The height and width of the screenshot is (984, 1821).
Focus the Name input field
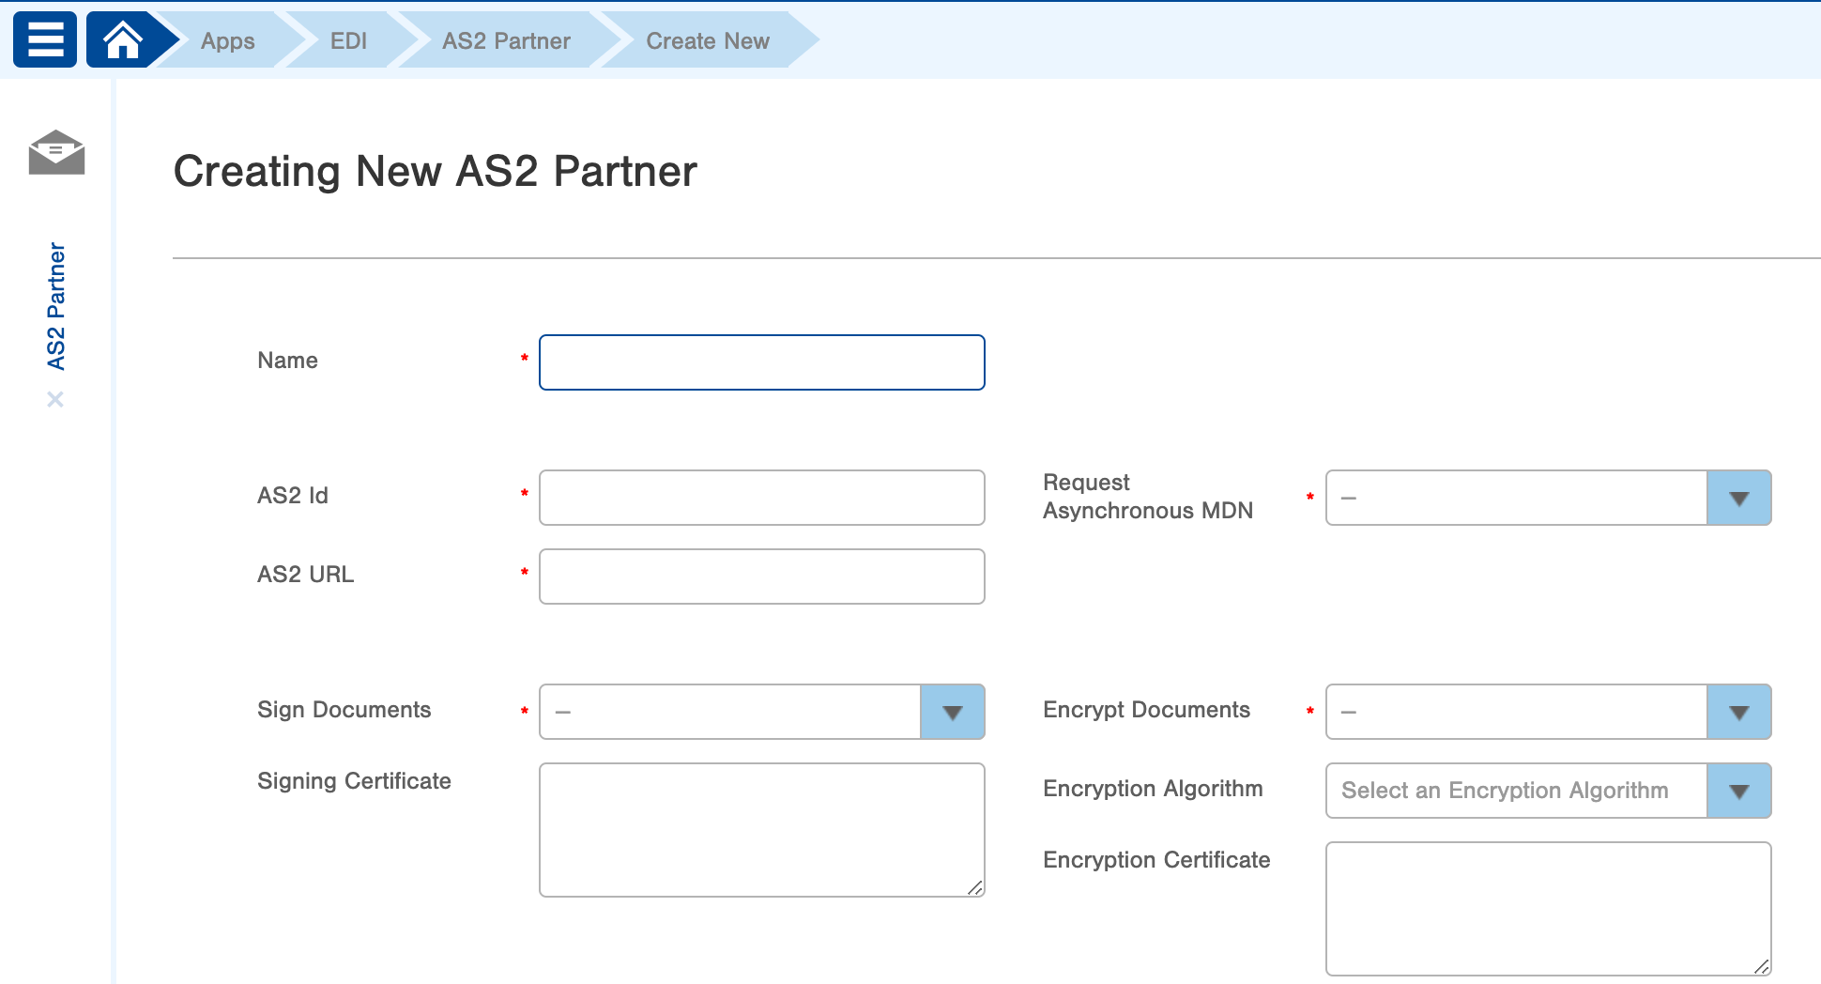pos(760,361)
